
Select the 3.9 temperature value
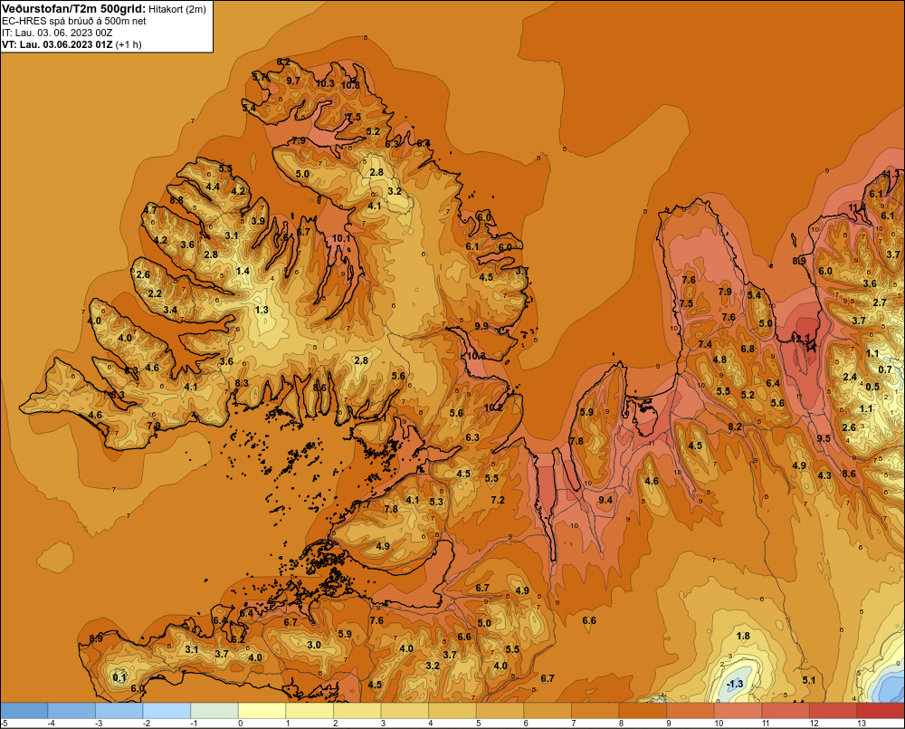258,221
